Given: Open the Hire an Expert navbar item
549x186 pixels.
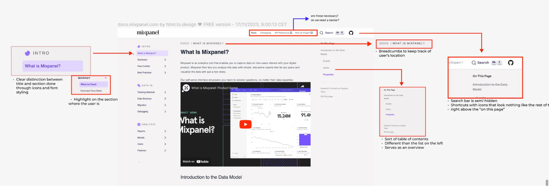Looking at the screenshot, I should pos(302,33).
